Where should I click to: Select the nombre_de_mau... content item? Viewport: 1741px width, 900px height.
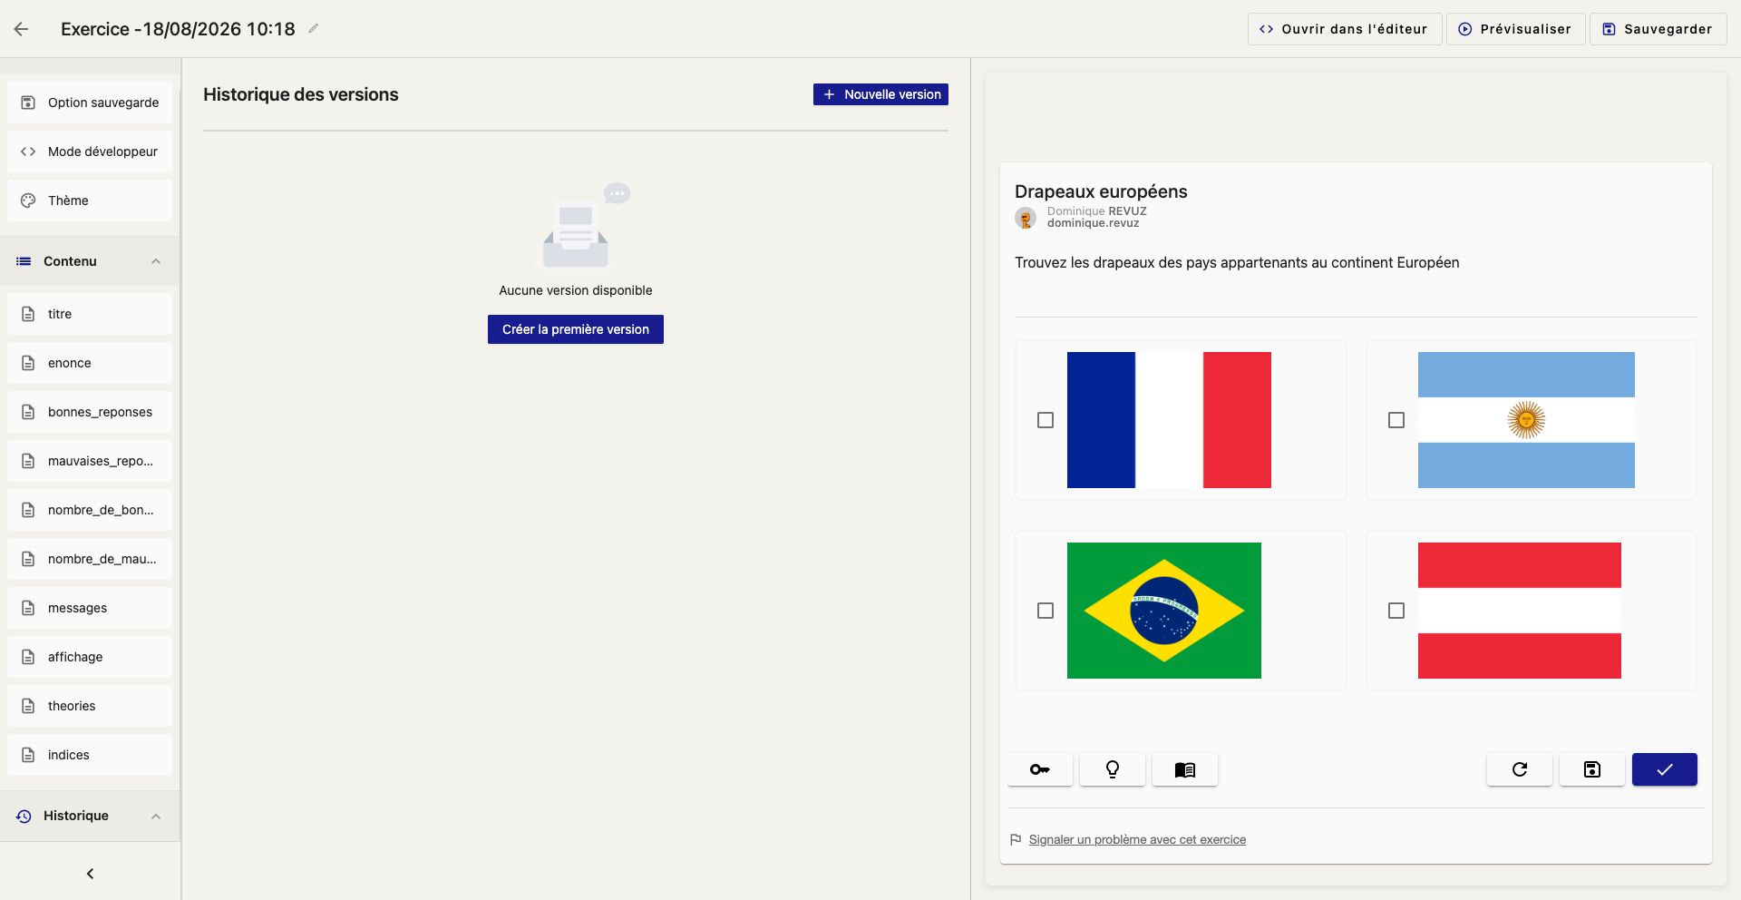point(90,559)
